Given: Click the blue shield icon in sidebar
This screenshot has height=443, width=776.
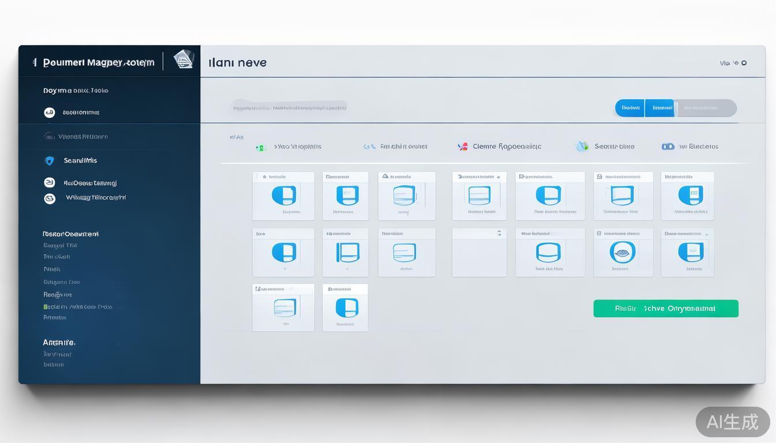Looking at the screenshot, I should 50,161.
